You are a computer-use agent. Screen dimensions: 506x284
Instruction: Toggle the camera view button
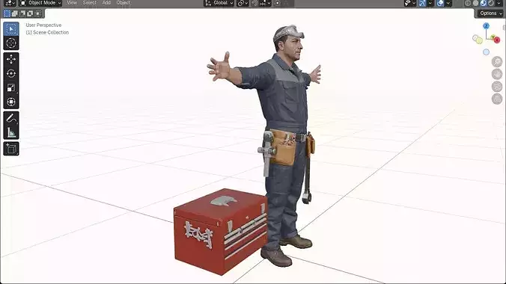coord(497,87)
